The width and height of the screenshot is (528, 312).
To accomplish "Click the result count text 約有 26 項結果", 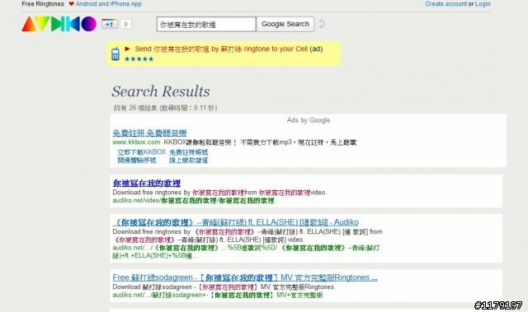I will point(165,108).
